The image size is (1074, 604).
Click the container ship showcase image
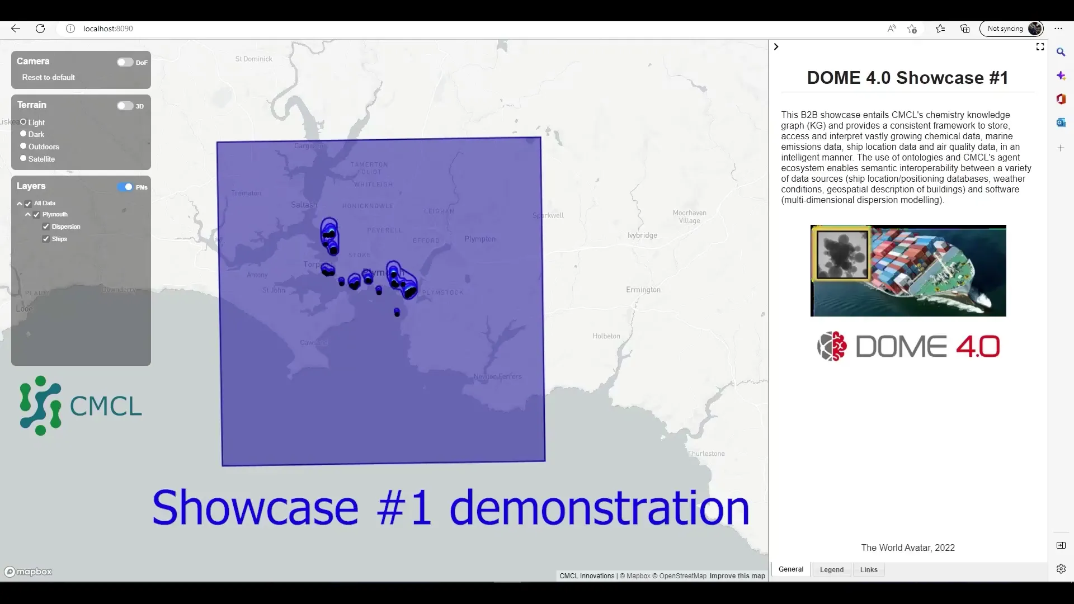(908, 271)
